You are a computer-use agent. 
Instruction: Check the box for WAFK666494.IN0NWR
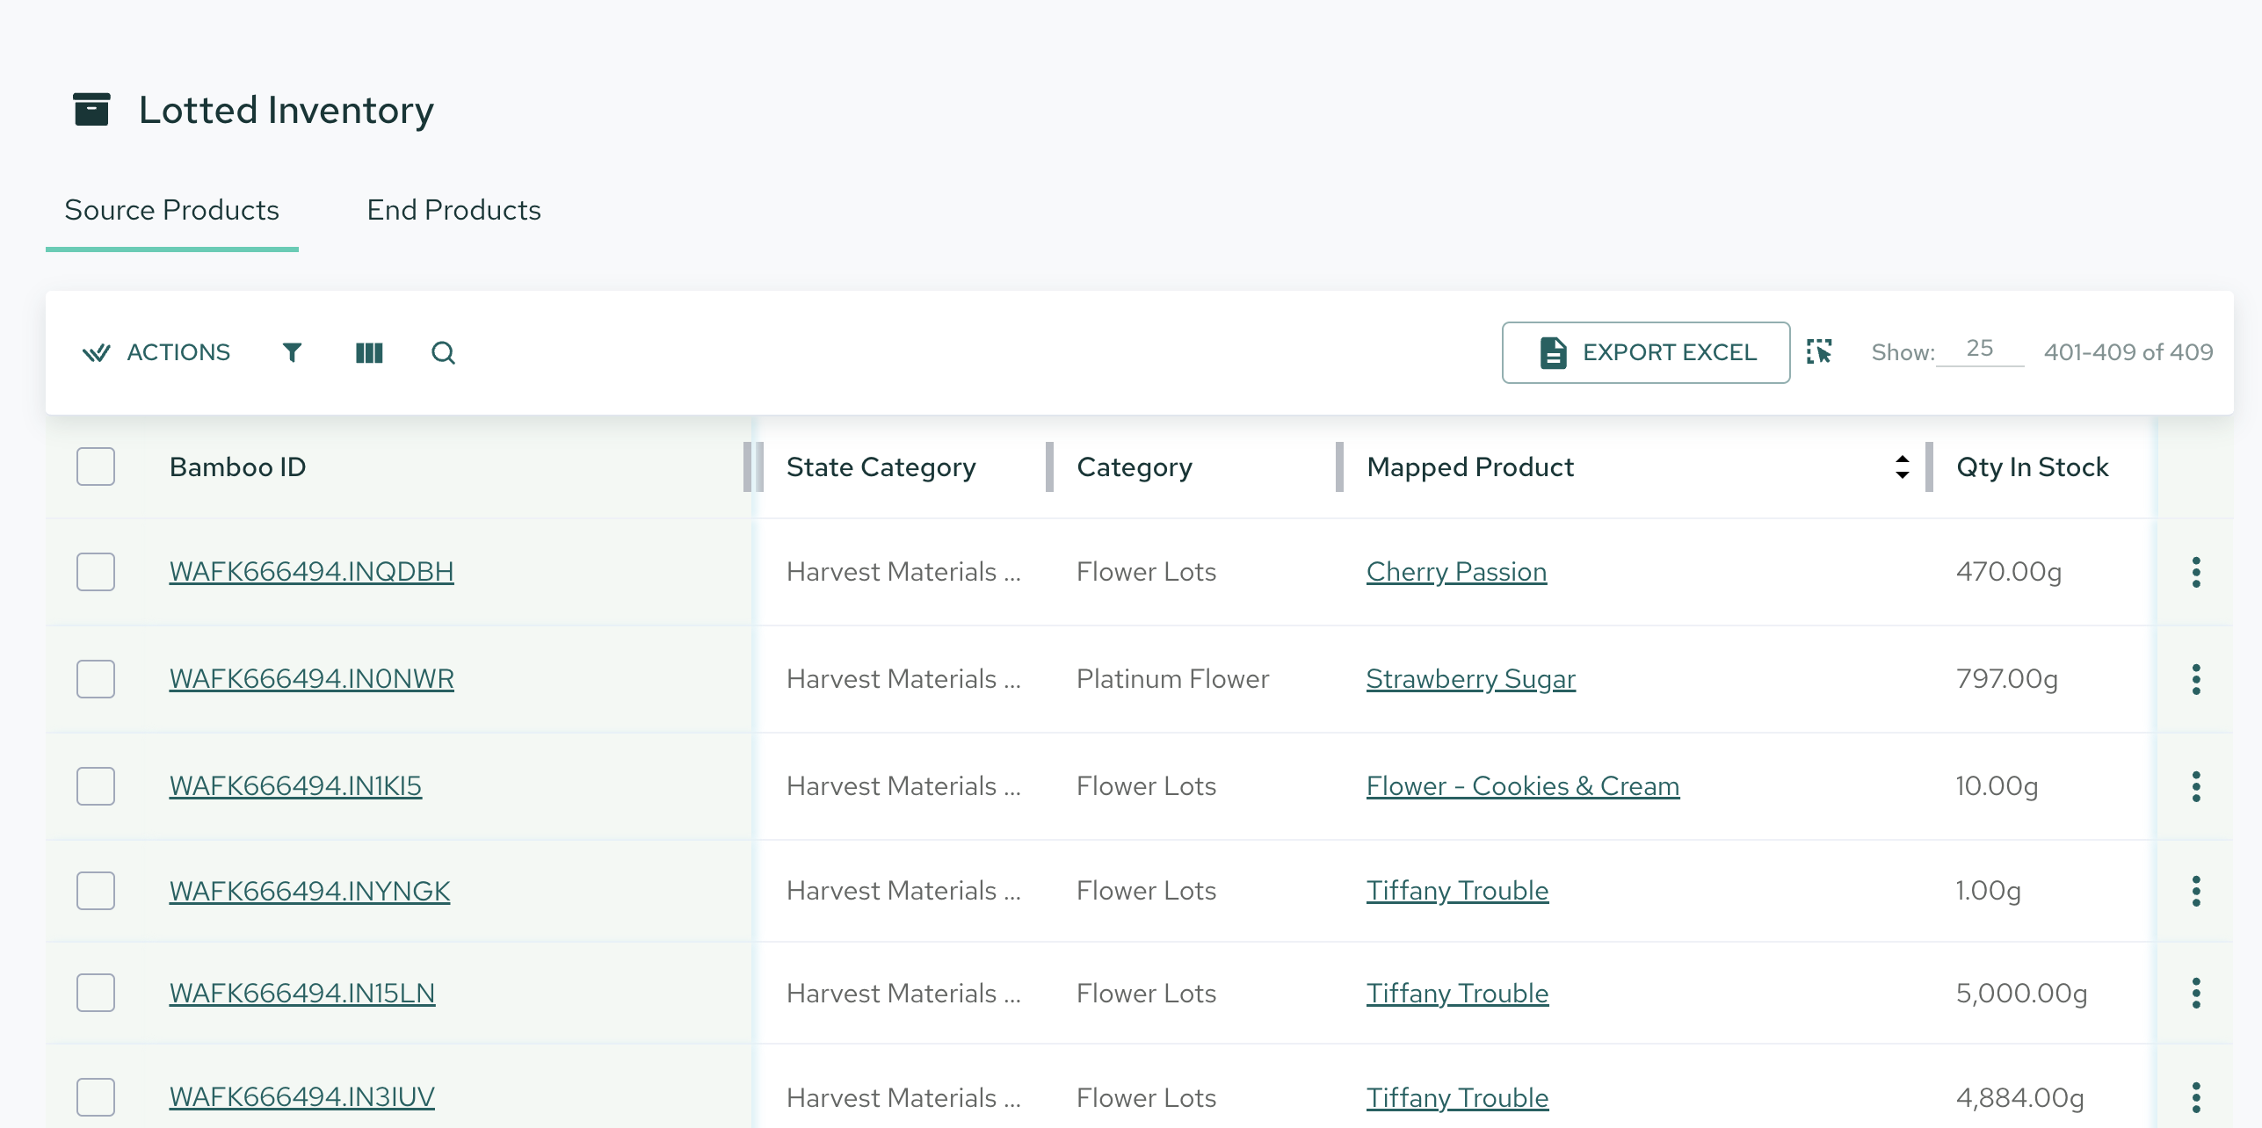coord(96,679)
